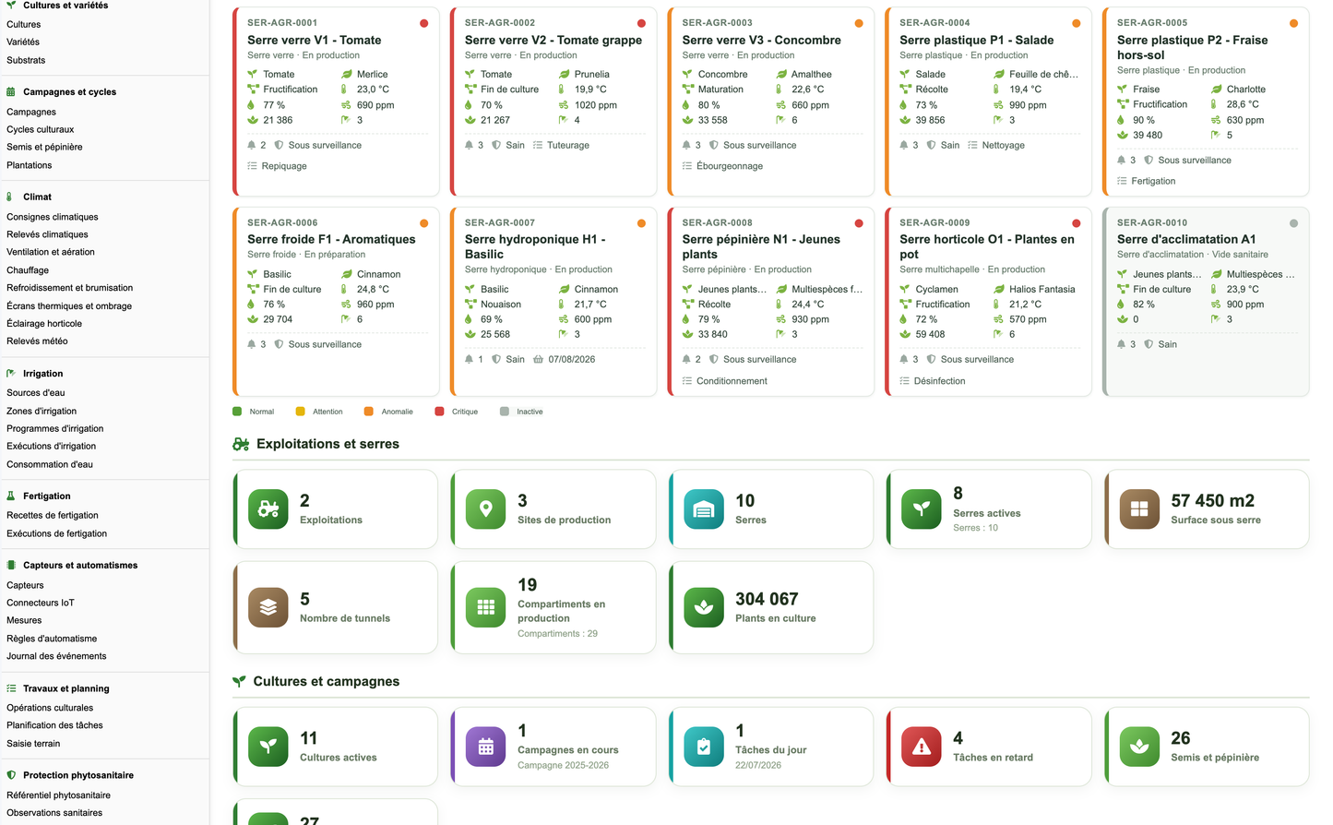
Task: Click the location pin icon for Sites de production
Action: click(486, 509)
